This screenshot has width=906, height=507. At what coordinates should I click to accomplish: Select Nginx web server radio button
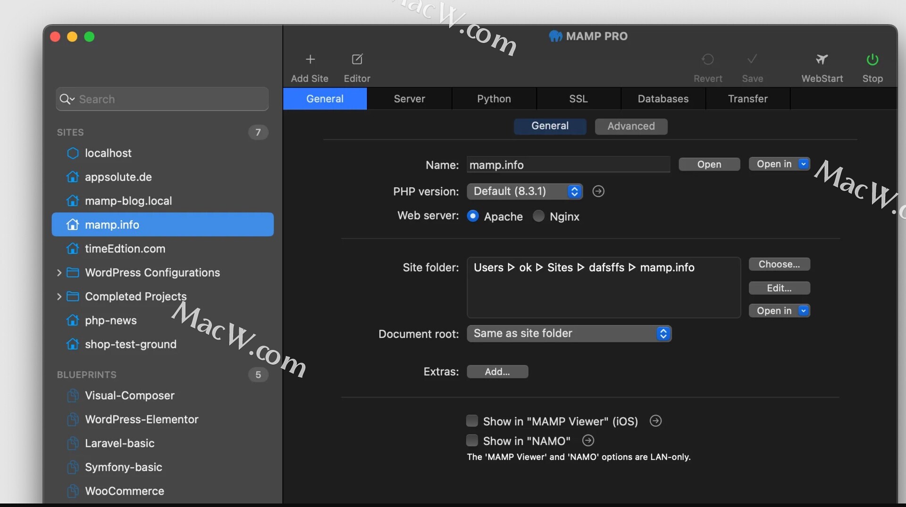point(538,216)
